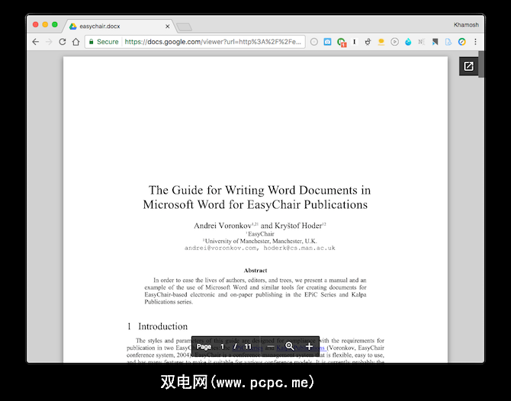Click the author email addresses line
Image resolution: width=511 pixels, height=401 pixels.
click(x=260, y=249)
